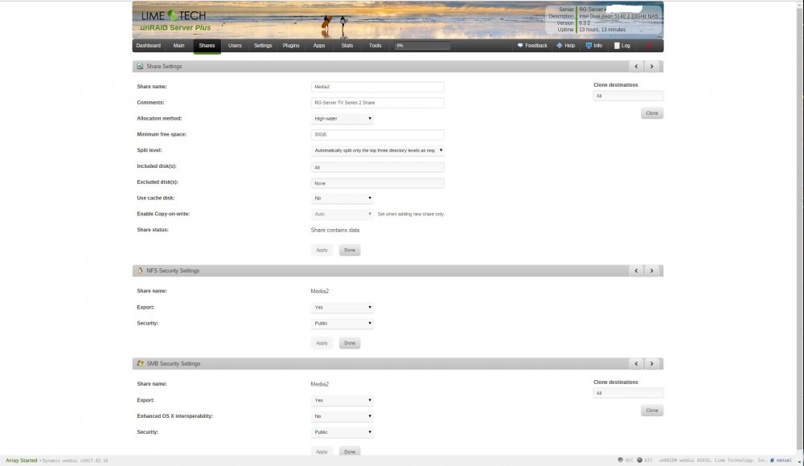Viewport: 804px width, 466px height.
Task: Open the SMB Export dropdown
Action: pos(342,400)
